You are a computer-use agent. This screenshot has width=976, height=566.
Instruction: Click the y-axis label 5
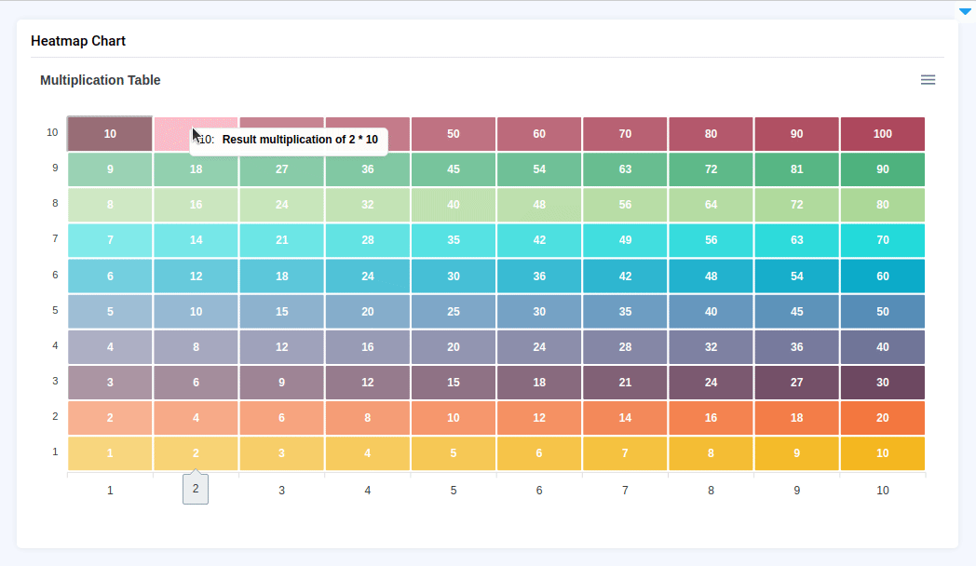pos(55,311)
